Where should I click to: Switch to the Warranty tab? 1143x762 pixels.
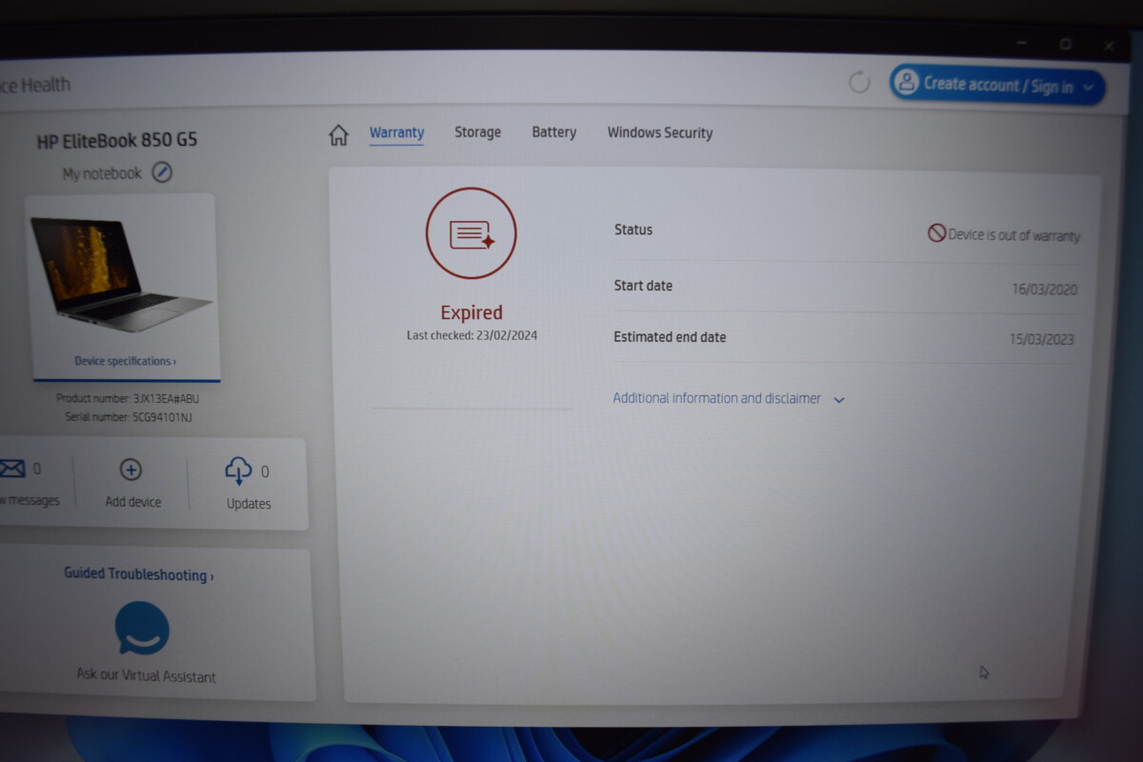click(396, 133)
